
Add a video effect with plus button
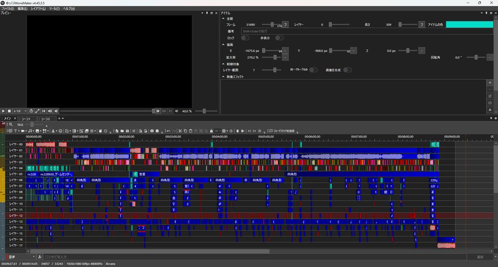click(x=490, y=82)
